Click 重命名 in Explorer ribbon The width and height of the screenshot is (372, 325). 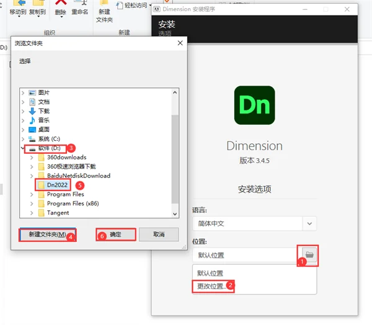pos(80,8)
